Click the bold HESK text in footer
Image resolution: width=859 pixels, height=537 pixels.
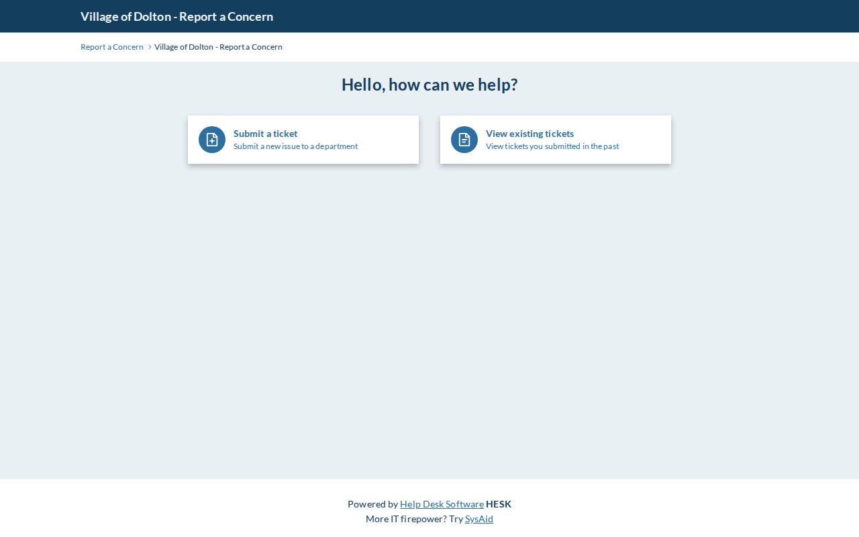coord(499,504)
